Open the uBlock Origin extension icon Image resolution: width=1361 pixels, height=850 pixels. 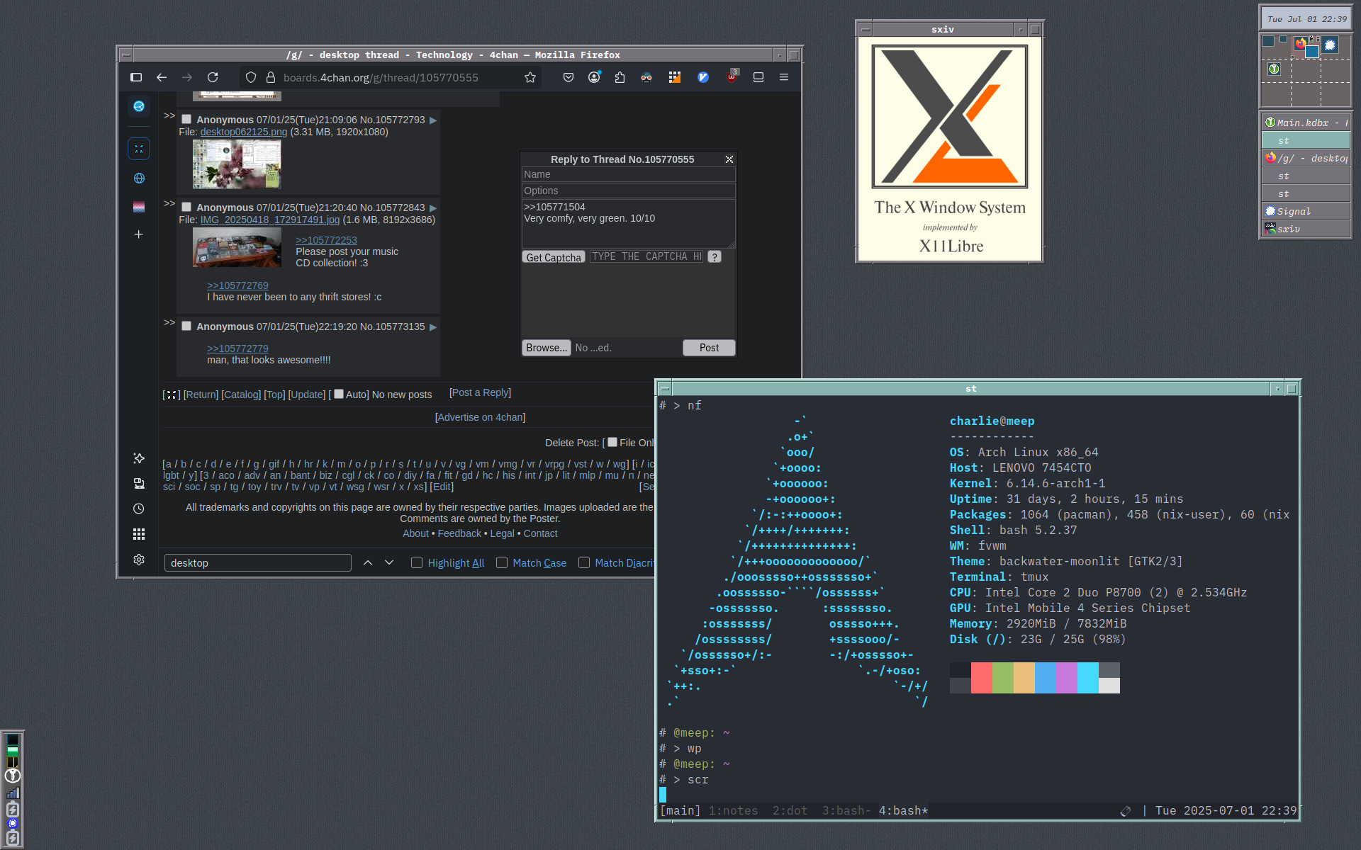point(732,76)
